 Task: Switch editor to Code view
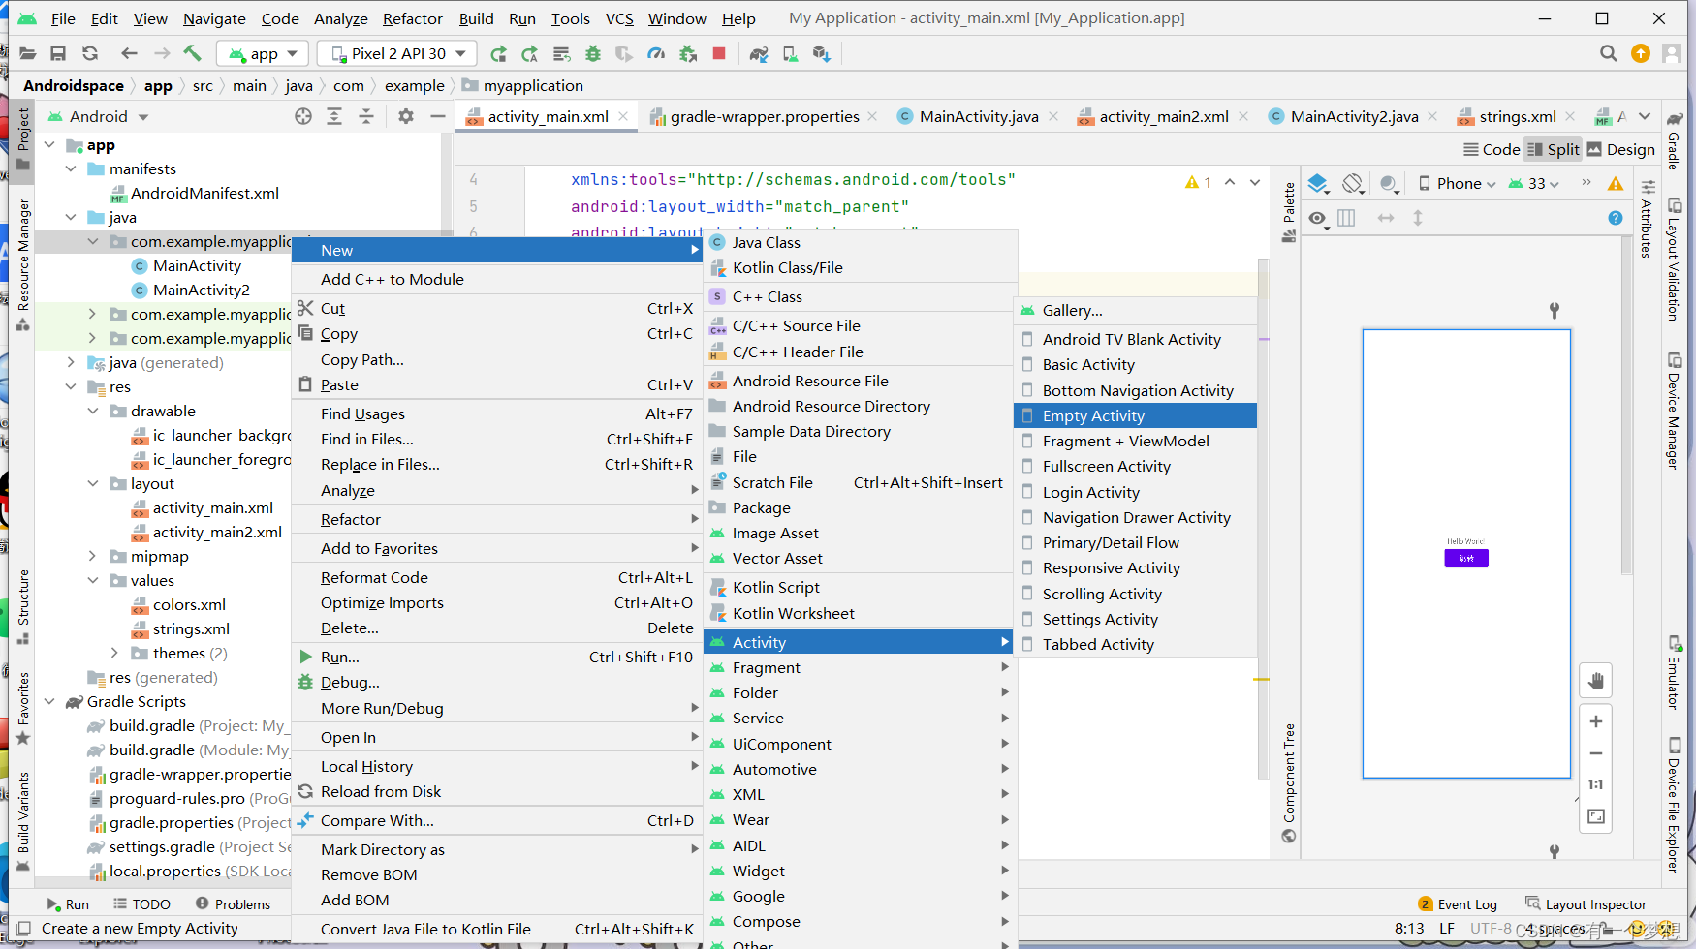pos(1492,149)
